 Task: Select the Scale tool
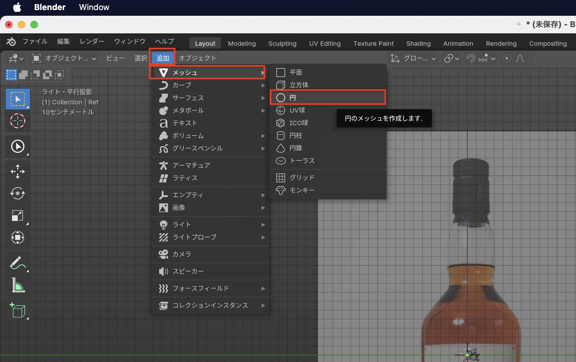18,216
